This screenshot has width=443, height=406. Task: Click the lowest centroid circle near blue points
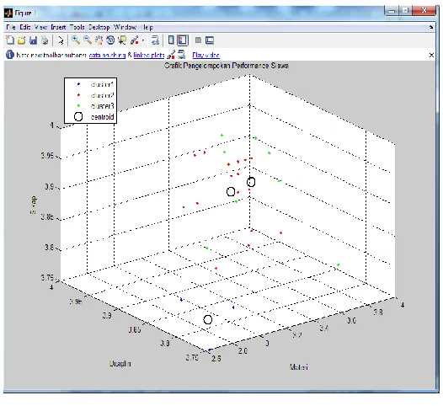coord(208,319)
